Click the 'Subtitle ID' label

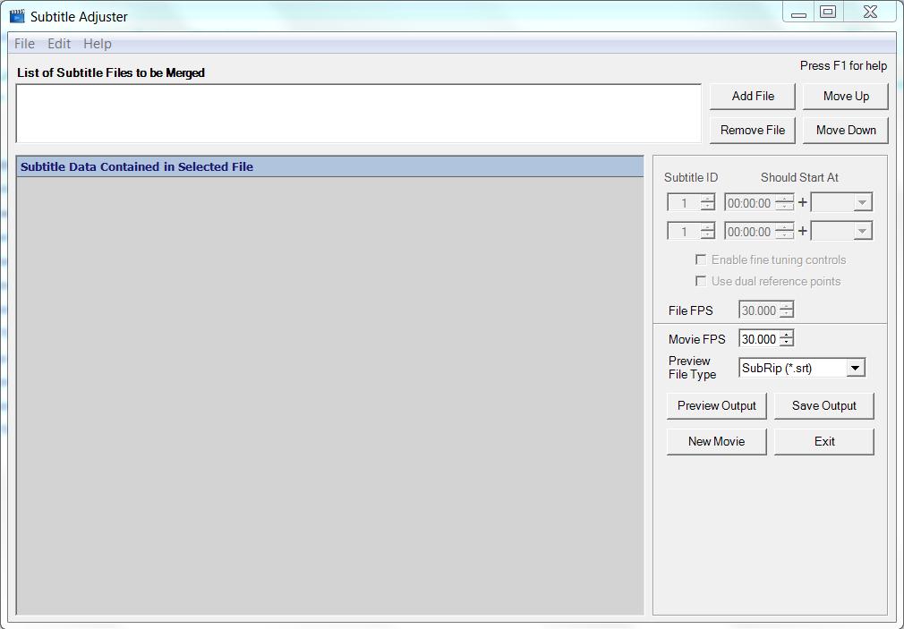[x=691, y=177]
